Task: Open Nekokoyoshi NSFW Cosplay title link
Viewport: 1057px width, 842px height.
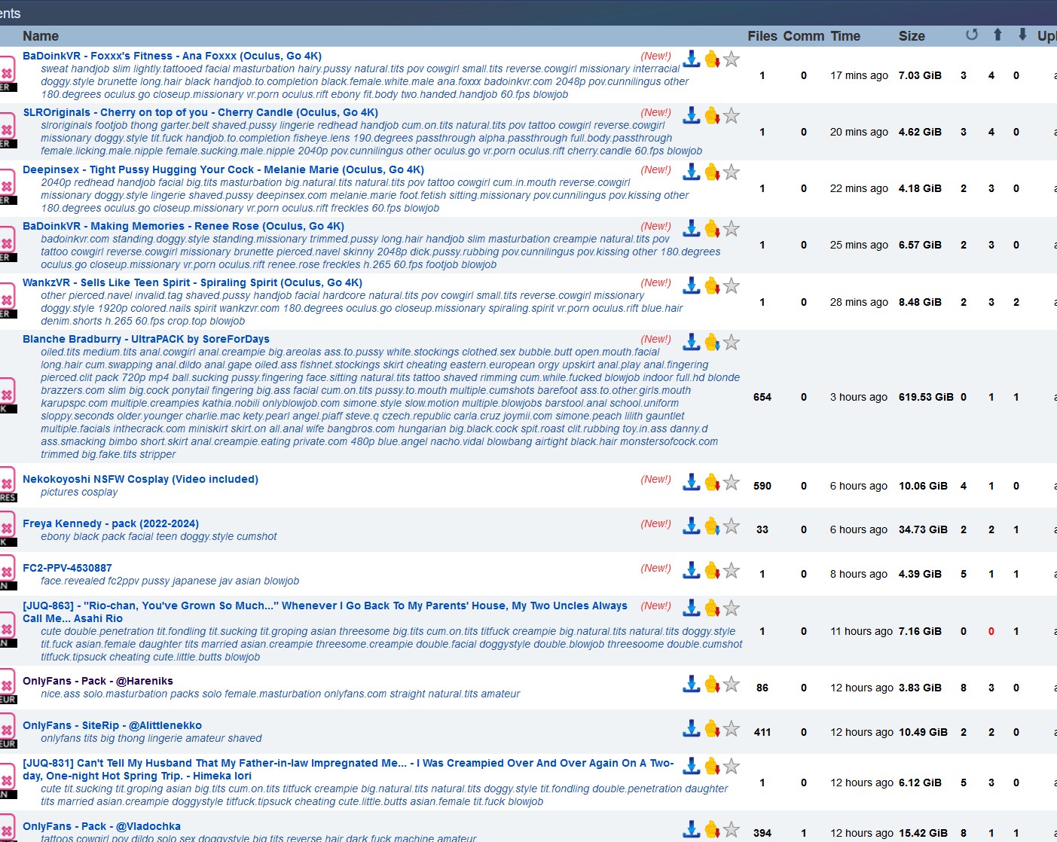Action: [140, 479]
